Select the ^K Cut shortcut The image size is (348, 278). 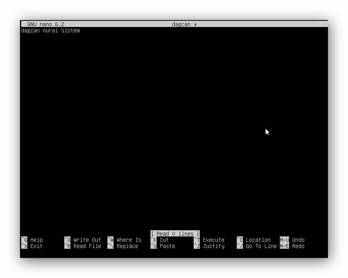pos(160,240)
